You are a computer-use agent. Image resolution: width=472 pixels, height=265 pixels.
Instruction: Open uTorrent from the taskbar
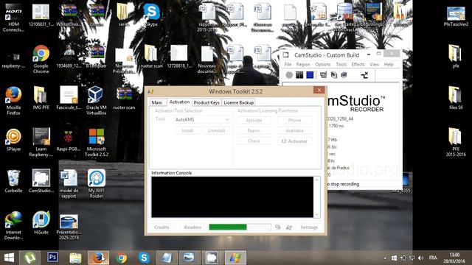coord(29,258)
